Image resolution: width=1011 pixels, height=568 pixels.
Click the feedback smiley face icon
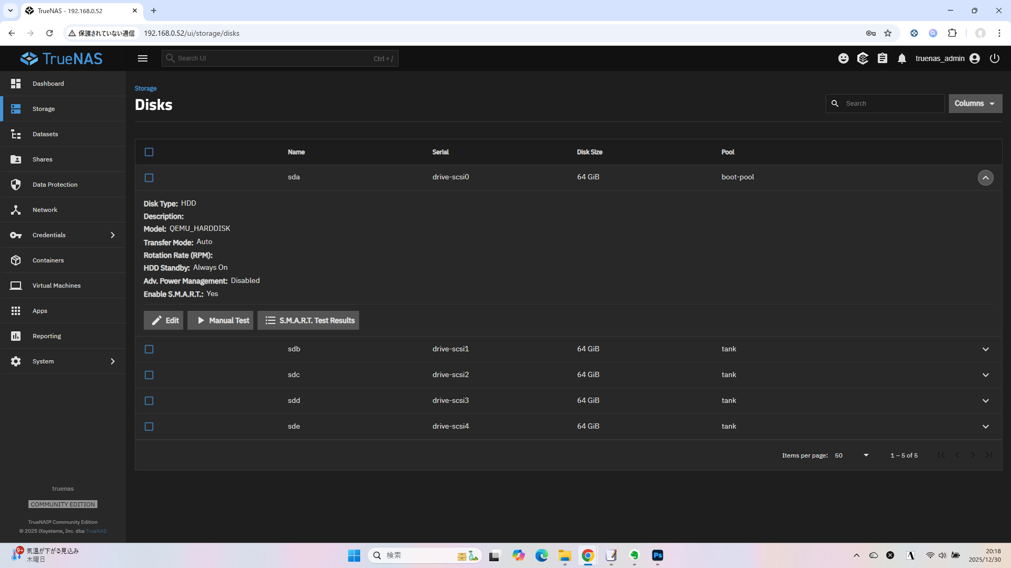[x=843, y=58]
